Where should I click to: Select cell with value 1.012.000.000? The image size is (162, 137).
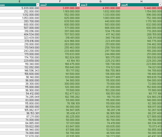[20, 15]
